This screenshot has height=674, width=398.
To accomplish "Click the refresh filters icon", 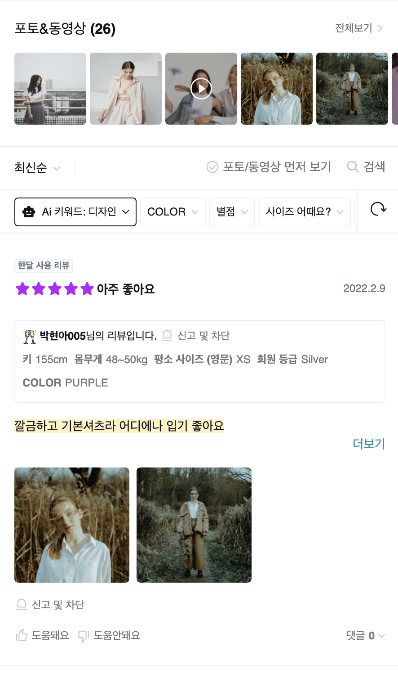I will 378,209.
